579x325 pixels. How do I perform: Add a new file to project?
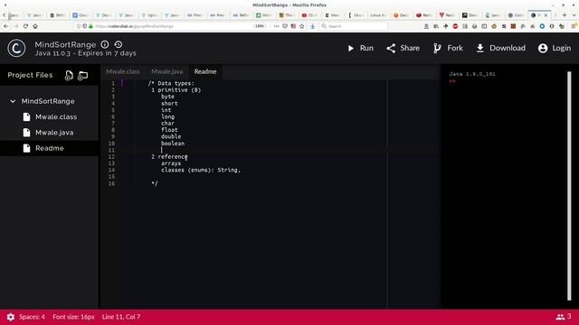69,75
